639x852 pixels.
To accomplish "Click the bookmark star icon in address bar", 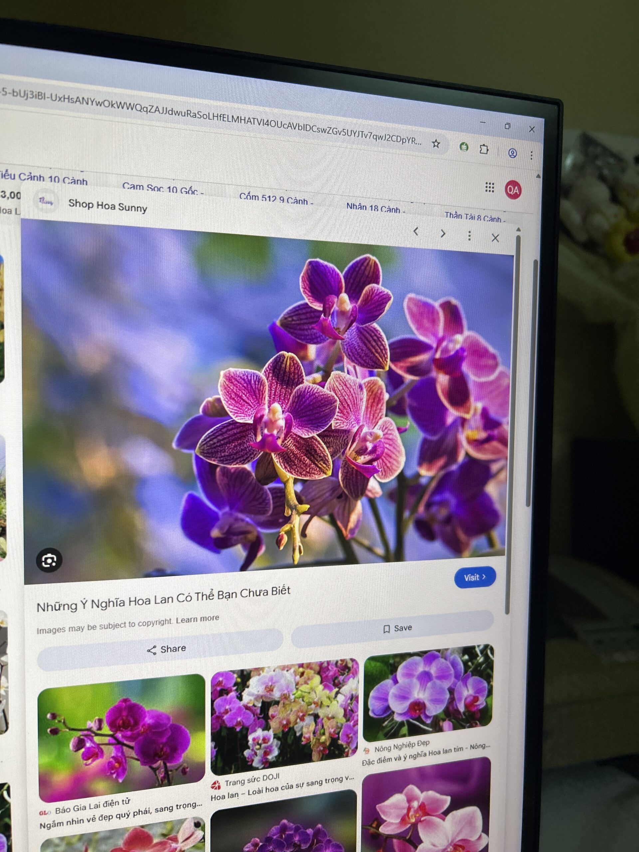I will coord(436,144).
